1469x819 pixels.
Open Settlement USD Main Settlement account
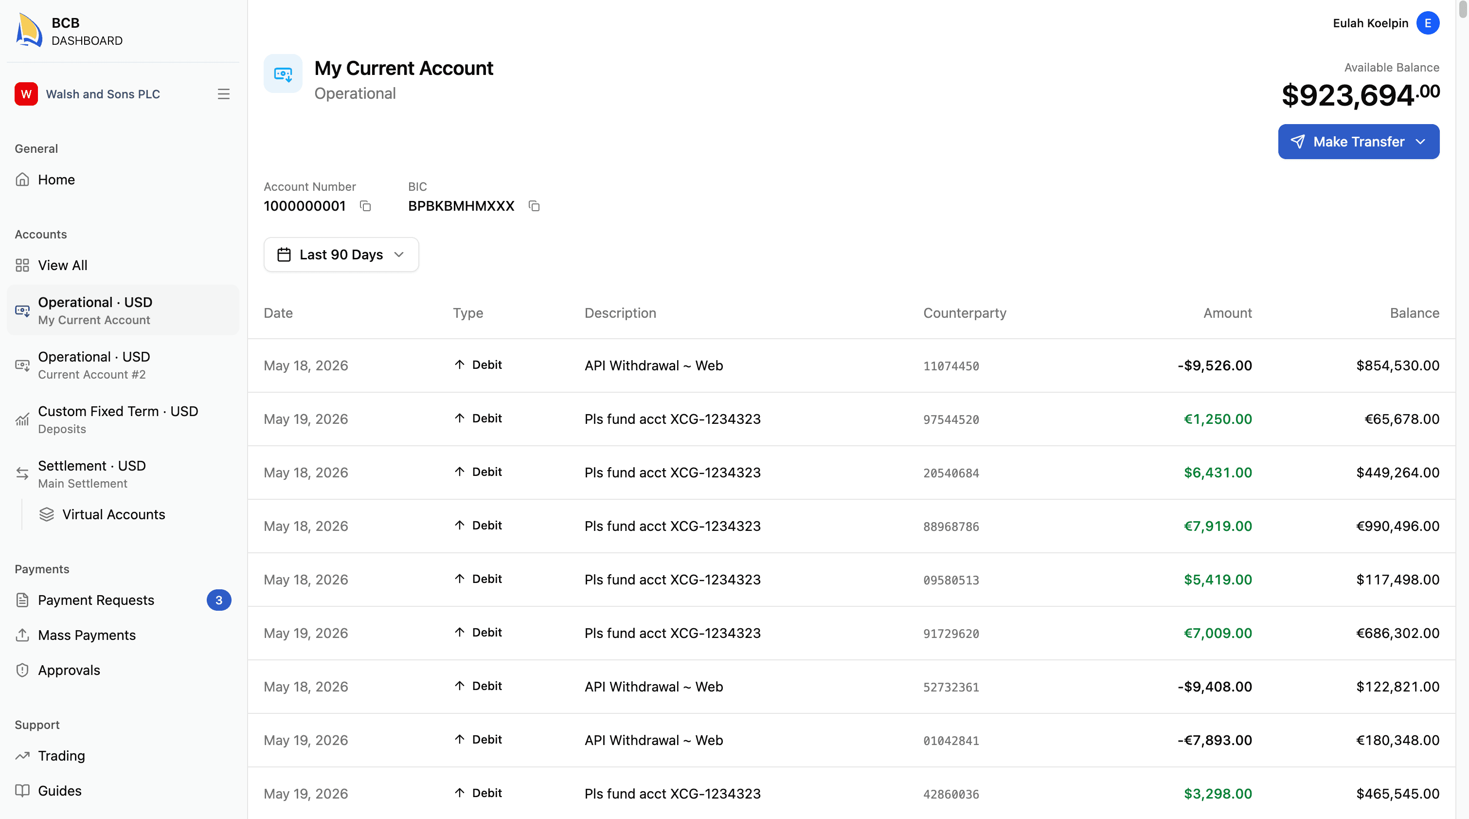(x=123, y=474)
